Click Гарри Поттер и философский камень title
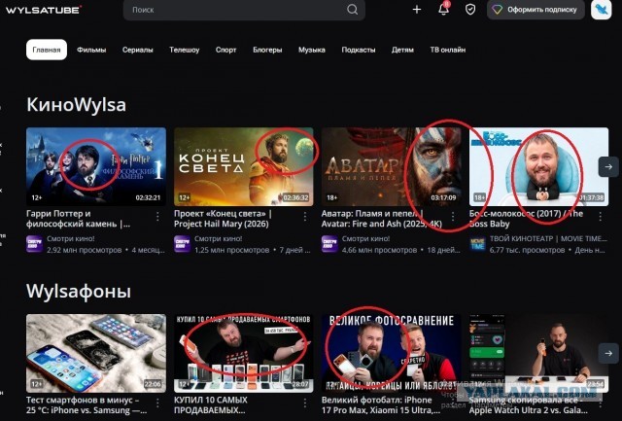Image resolution: width=622 pixels, height=421 pixels. (79, 219)
